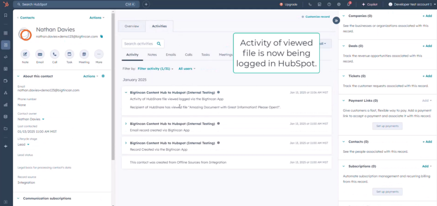Click Set up payments under Payment Links
The width and height of the screenshot is (437, 206).
pos(387,126)
